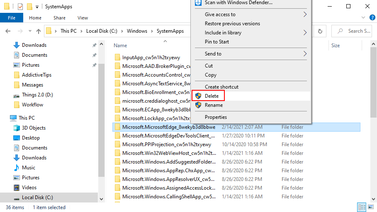The height and width of the screenshot is (212, 377).
Task: Choose Cut from the context menu
Action: coord(251,65)
